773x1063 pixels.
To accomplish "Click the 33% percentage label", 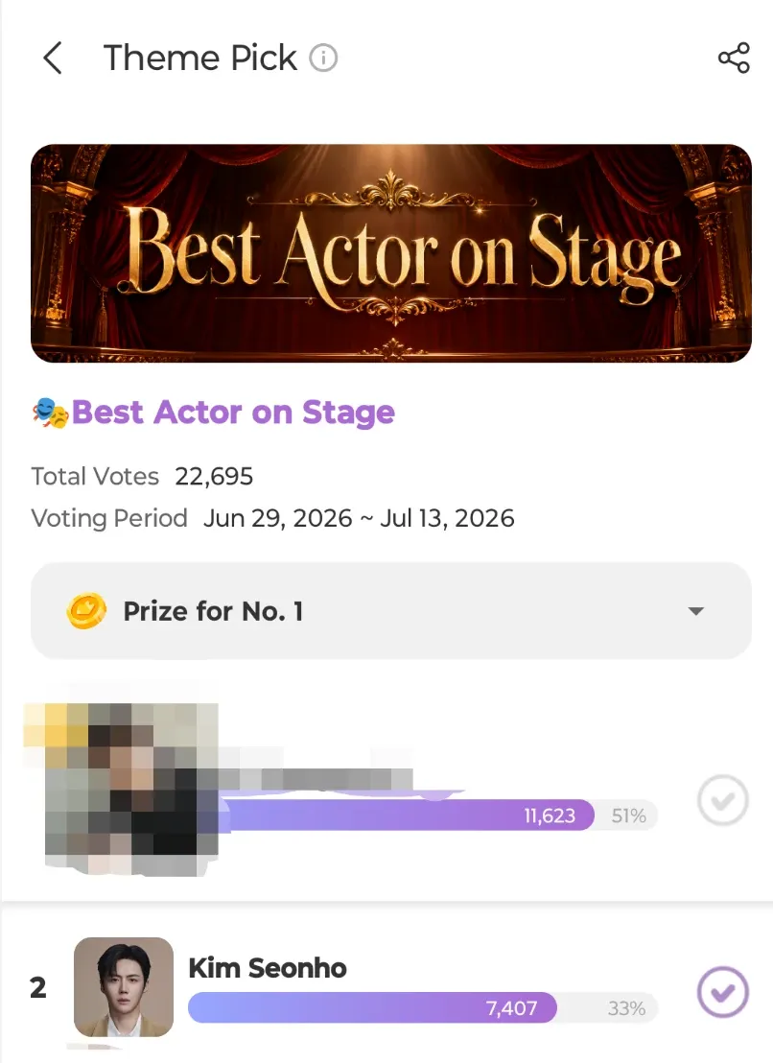I will pyautogui.click(x=626, y=1008).
